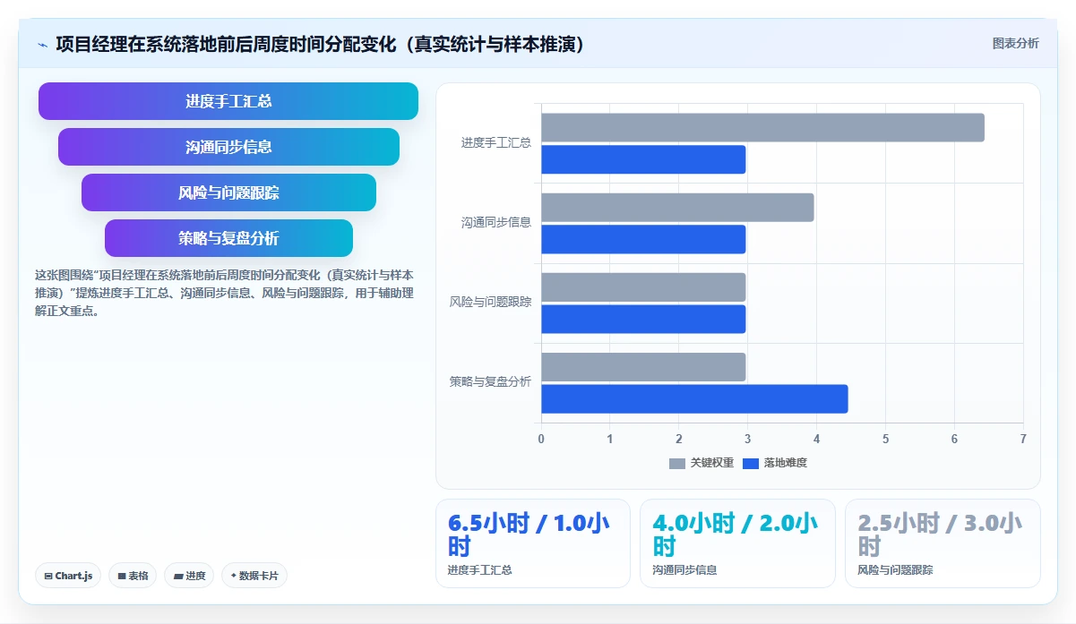Click the 图表分析 label in the header
The height and width of the screenshot is (624, 1076).
1015,43
